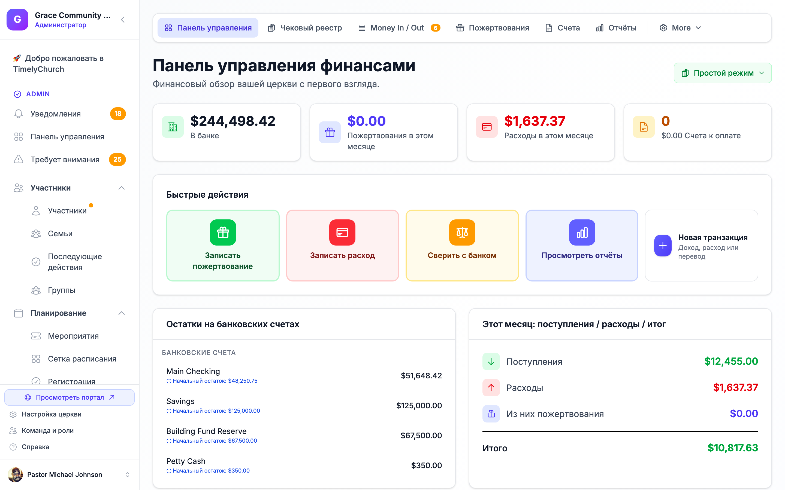The width and height of the screenshot is (785, 490).
Task: Collapse the sidebar with the arrow
Action: click(x=123, y=20)
